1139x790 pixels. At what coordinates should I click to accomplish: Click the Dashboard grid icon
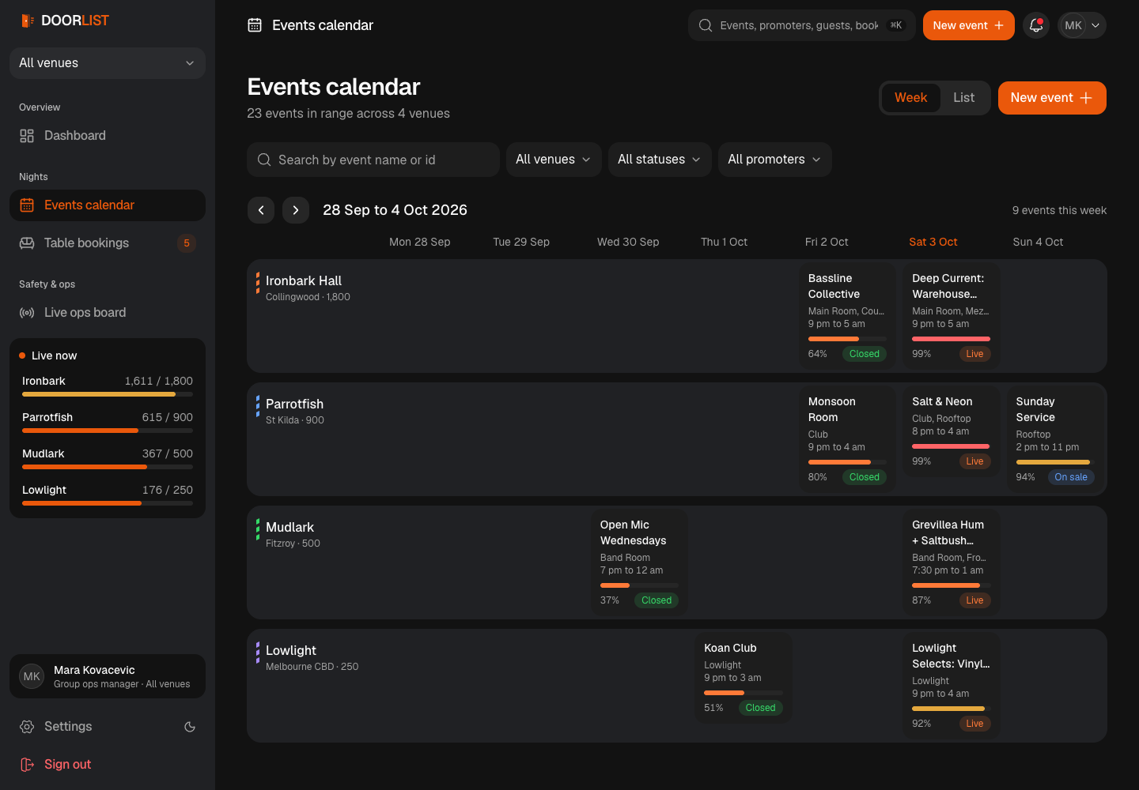[x=27, y=136]
